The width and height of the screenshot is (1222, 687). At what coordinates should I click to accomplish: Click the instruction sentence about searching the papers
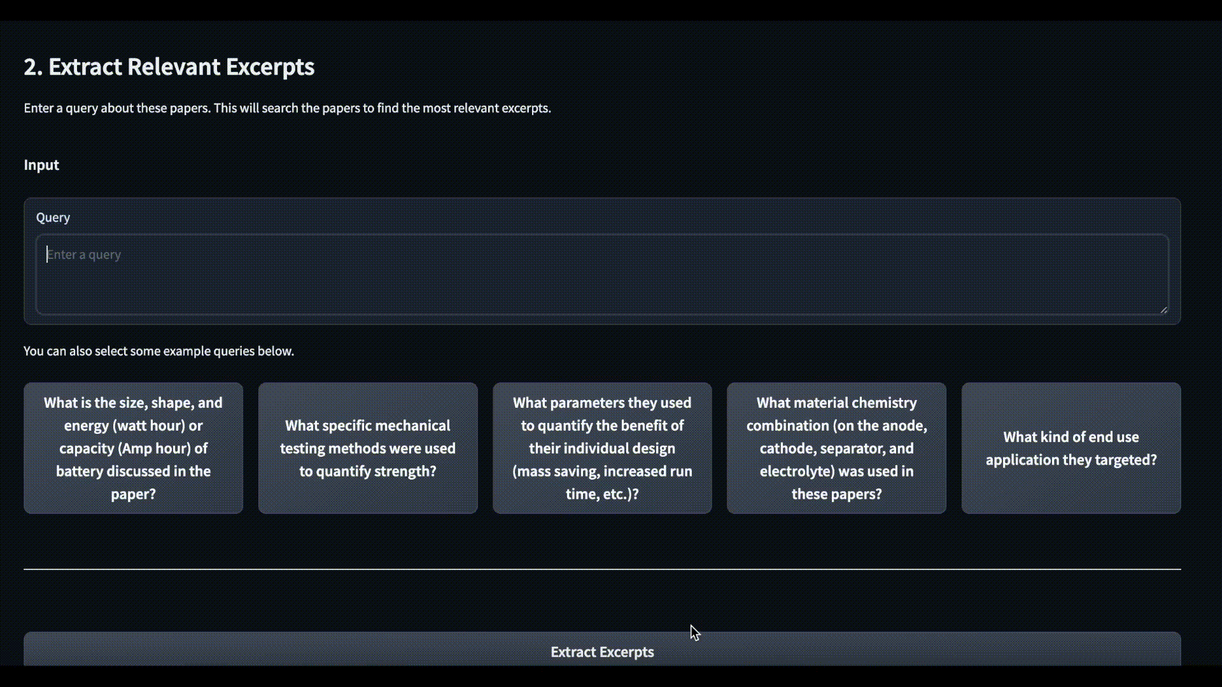pyautogui.click(x=287, y=108)
